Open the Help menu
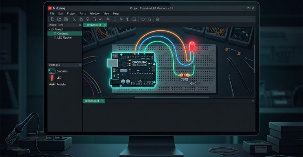Viewport: 303px width, 157px height. coord(116,14)
